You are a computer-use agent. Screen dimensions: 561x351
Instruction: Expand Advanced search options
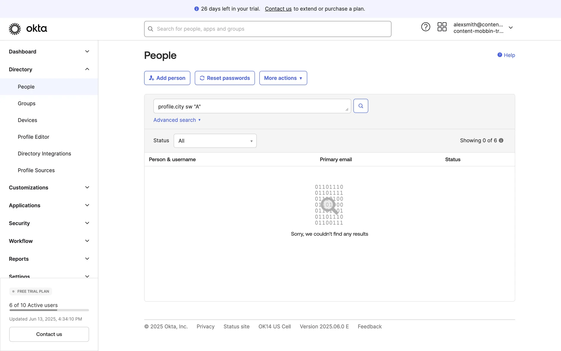click(x=177, y=120)
